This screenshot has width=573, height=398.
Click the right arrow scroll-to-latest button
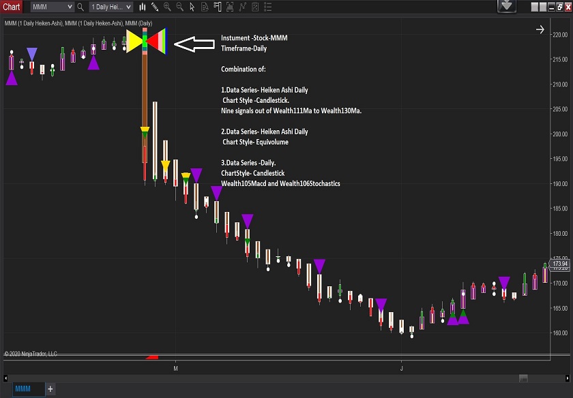[540, 29]
